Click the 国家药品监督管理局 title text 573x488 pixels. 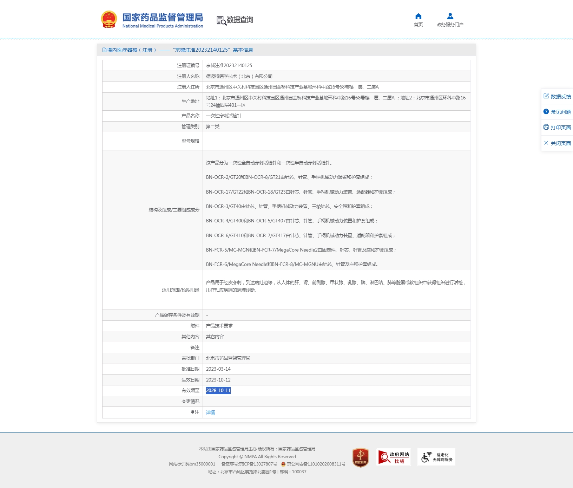click(163, 17)
